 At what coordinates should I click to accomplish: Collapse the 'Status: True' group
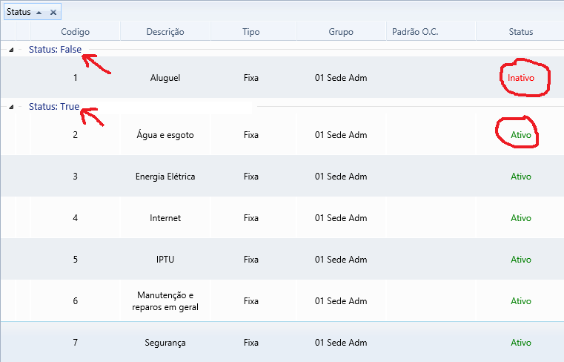(x=11, y=107)
